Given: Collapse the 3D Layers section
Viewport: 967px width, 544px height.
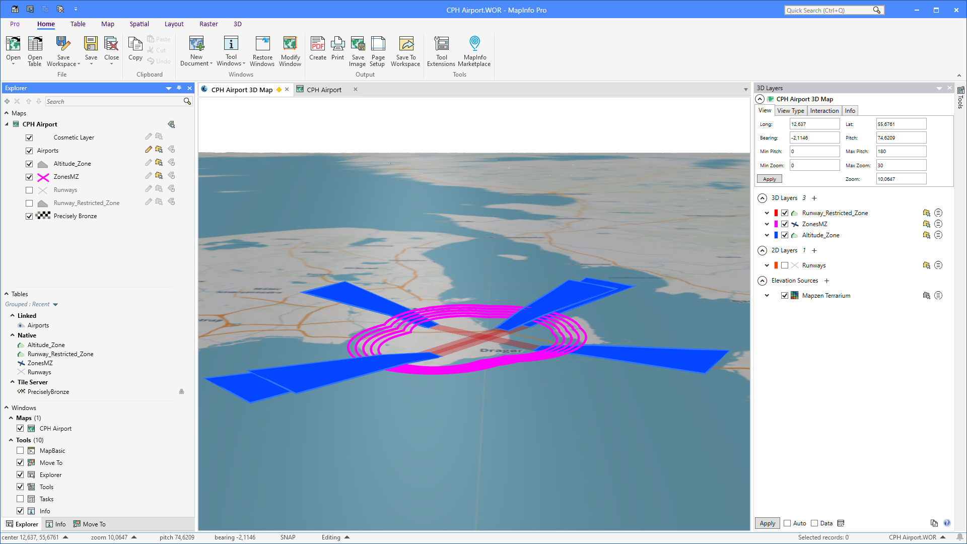Looking at the screenshot, I should 762,198.
